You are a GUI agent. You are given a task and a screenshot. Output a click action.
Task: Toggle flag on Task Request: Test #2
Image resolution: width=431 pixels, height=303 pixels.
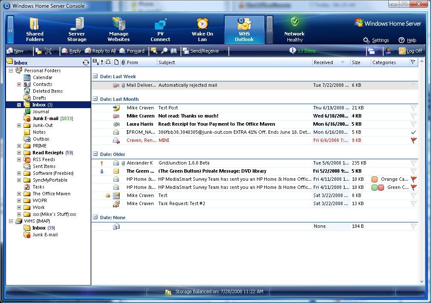pyautogui.click(x=413, y=203)
